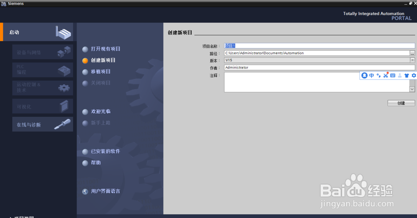Click the factory icon beside 启动
The height and width of the screenshot is (218, 417).
[x=63, y=32]
